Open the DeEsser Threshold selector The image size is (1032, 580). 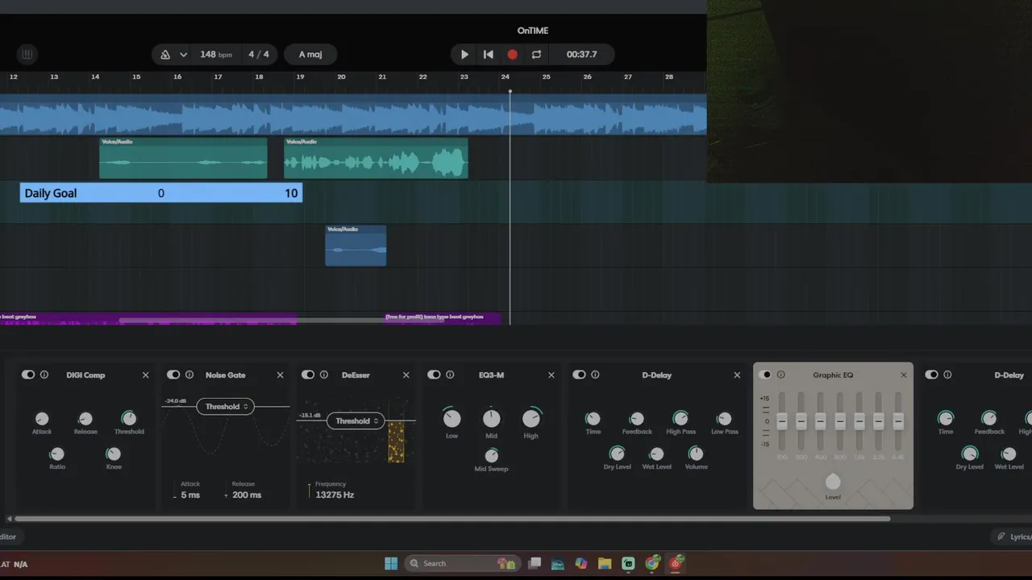point(356,420)
